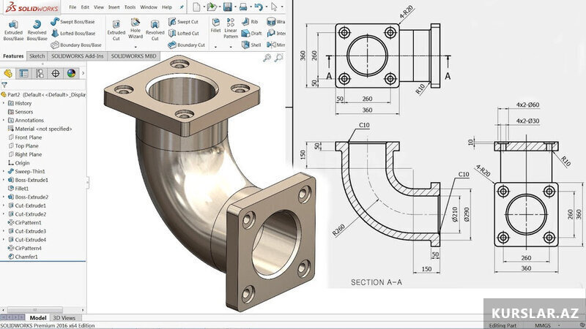Click the Zoom to Area magnifier
586x329 pixels.
pos(279,58)
